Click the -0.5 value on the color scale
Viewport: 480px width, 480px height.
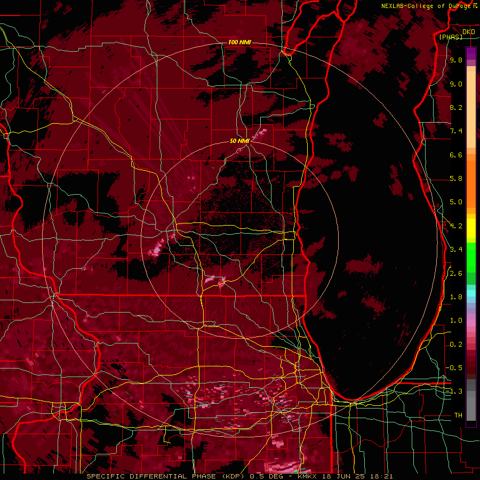pos(454,368)
